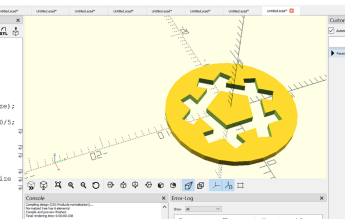Close the Error-Log panel
This screenshot has width=345, height=219.
pos(322,198)
